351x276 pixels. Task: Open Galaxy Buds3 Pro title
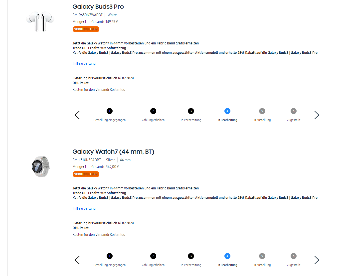(x=98, y=7)
